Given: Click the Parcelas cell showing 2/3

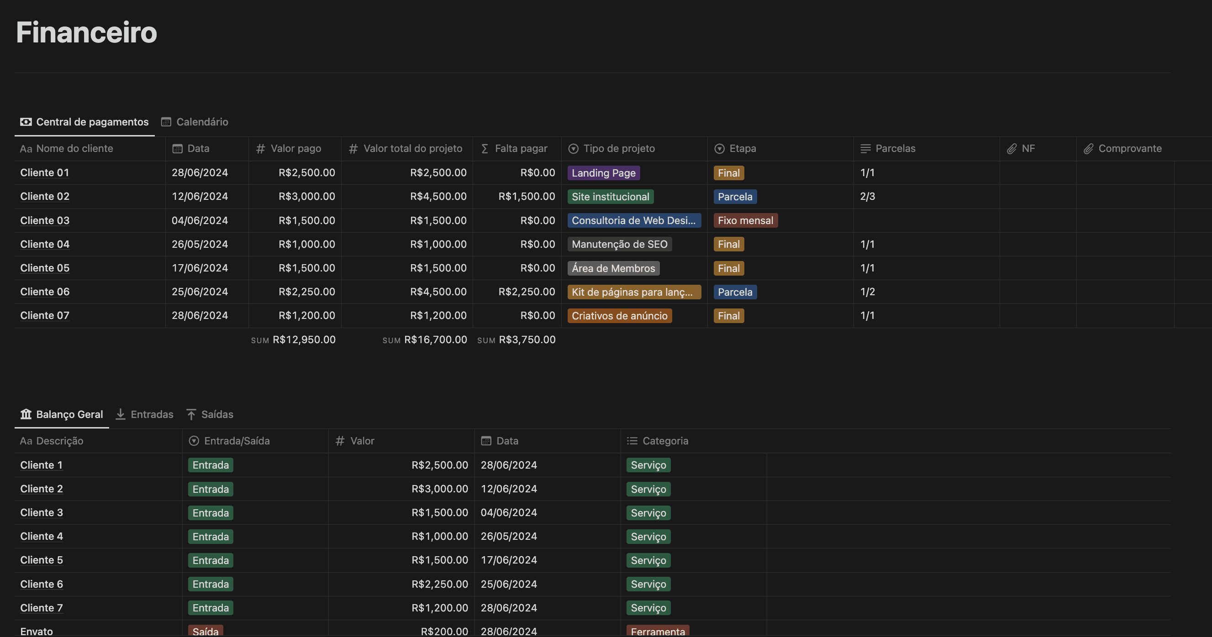Looking at the screenshot, I should click(867, 197).
